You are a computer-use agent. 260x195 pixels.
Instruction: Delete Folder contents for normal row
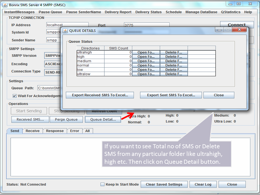pyautogui.click(x=174, y=65)
